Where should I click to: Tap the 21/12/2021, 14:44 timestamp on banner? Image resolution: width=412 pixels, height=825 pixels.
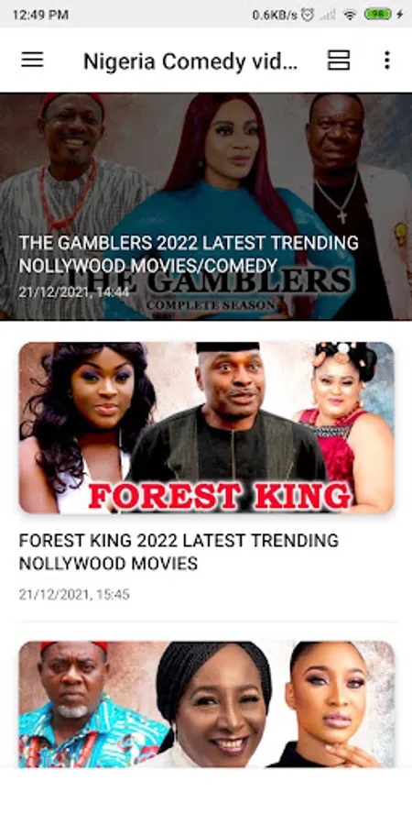click(x=74, y=292)
